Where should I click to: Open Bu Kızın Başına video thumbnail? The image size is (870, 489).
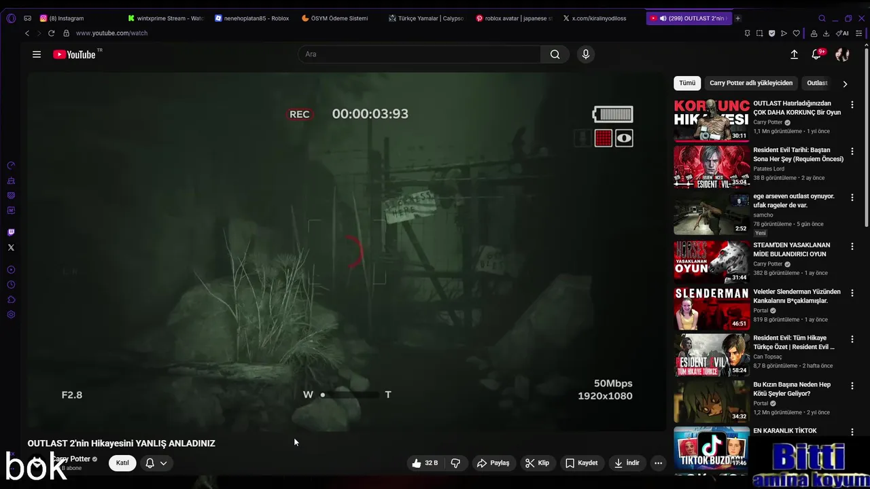(712, 401)
